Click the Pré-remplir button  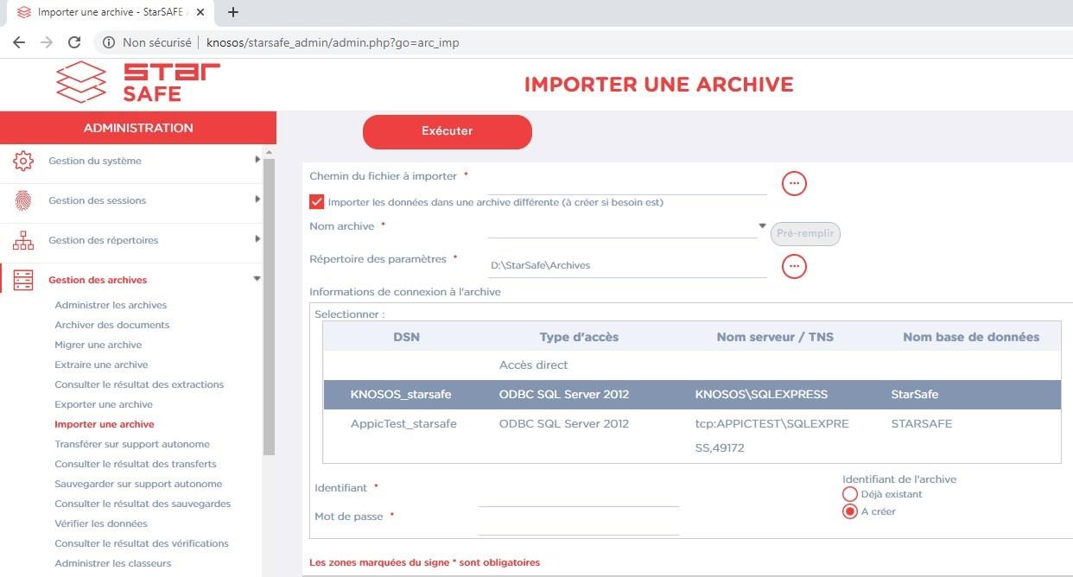805,234
